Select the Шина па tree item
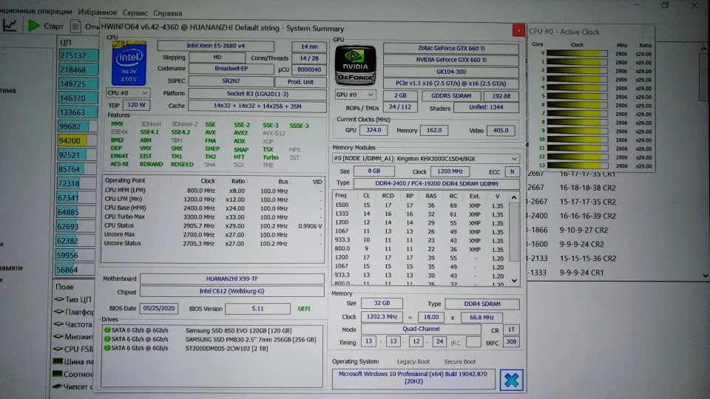The height and width of the screenshot is (399, 710). point(73,361)
